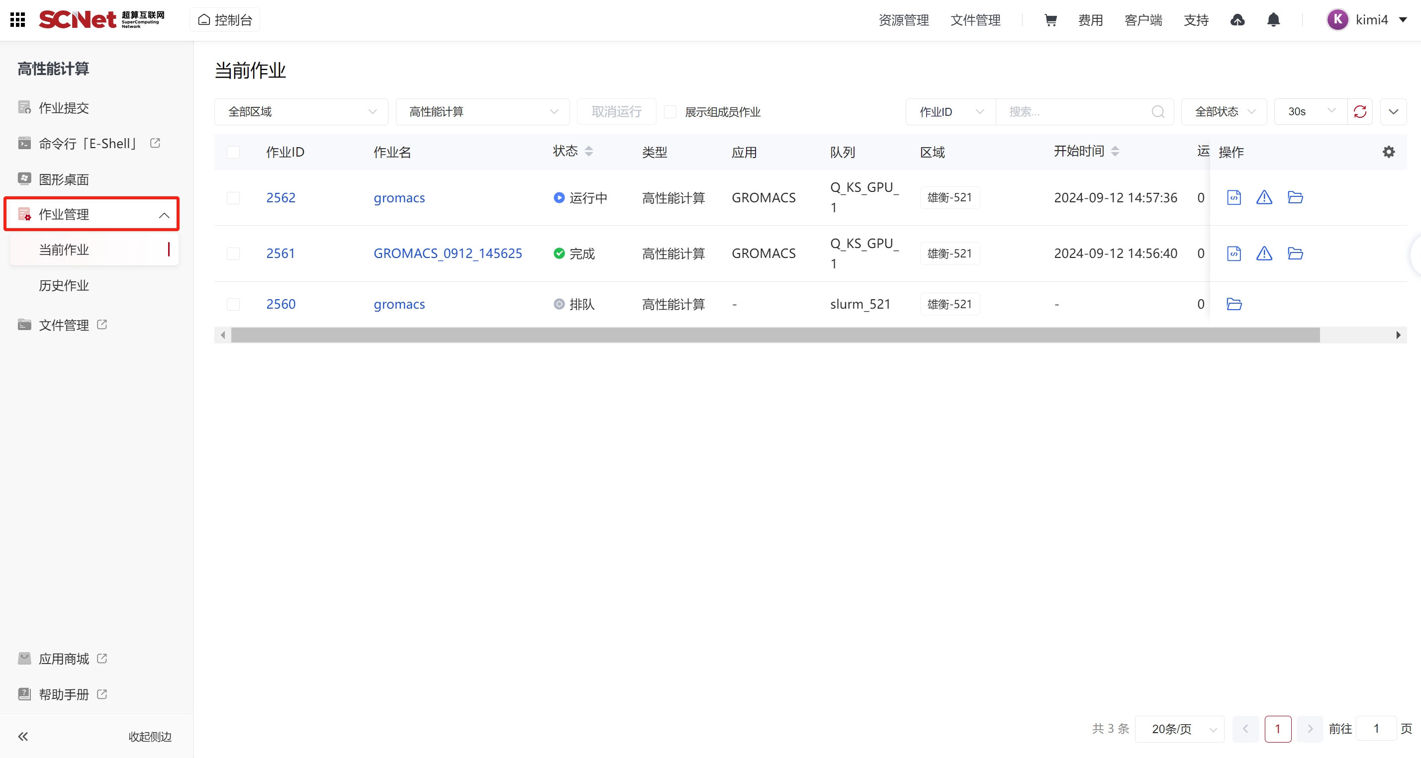Open 文件管理 in top navigation
1421x758 pixels.
(975, 20)
